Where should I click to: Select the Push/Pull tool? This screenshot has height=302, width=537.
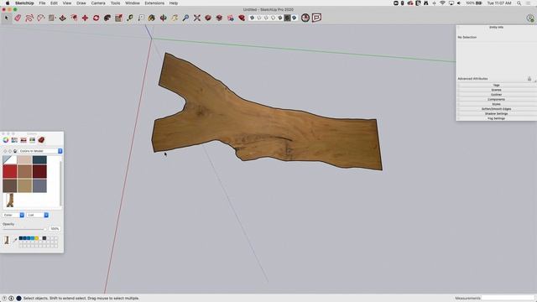click(63, 18)
